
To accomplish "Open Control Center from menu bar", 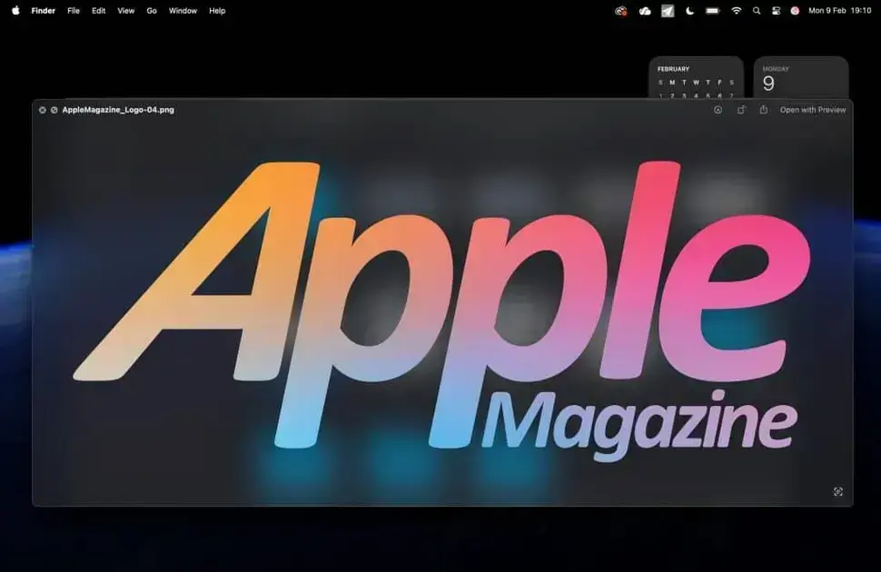I will click(776, 11).
